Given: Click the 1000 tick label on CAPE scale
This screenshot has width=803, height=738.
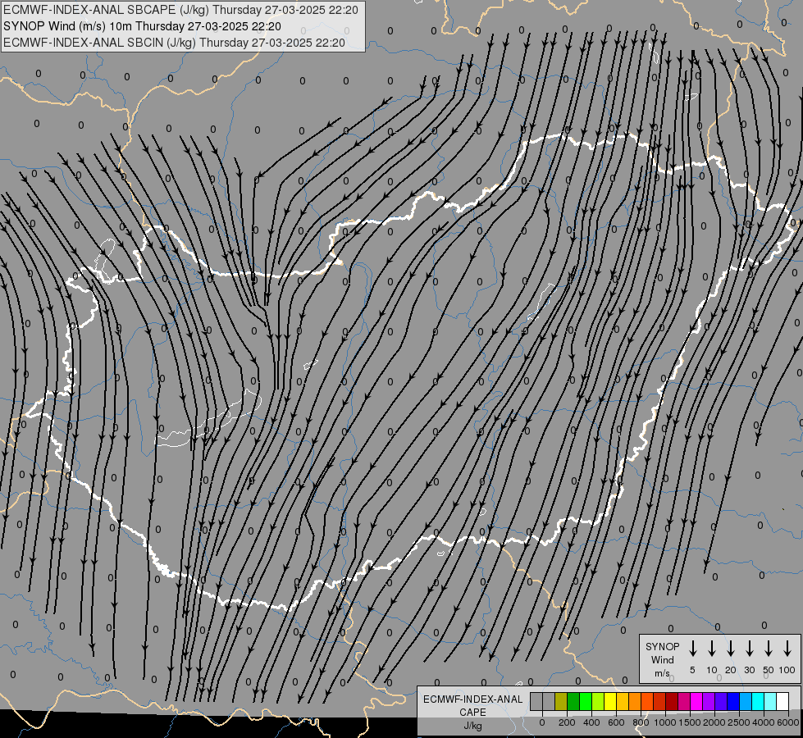Looking at the screenshot, I should click(664, 722).
